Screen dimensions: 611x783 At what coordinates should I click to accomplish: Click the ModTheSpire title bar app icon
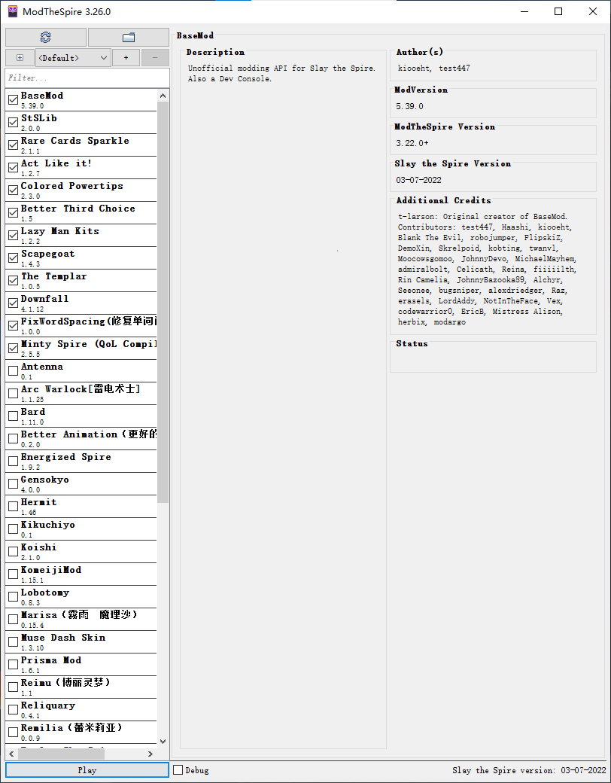click(13, 11)
